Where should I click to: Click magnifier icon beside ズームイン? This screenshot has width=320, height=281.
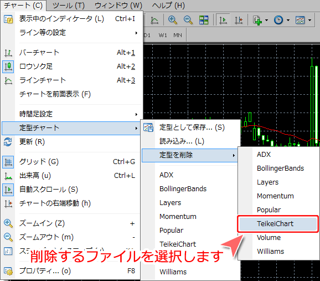pos(8,223)
